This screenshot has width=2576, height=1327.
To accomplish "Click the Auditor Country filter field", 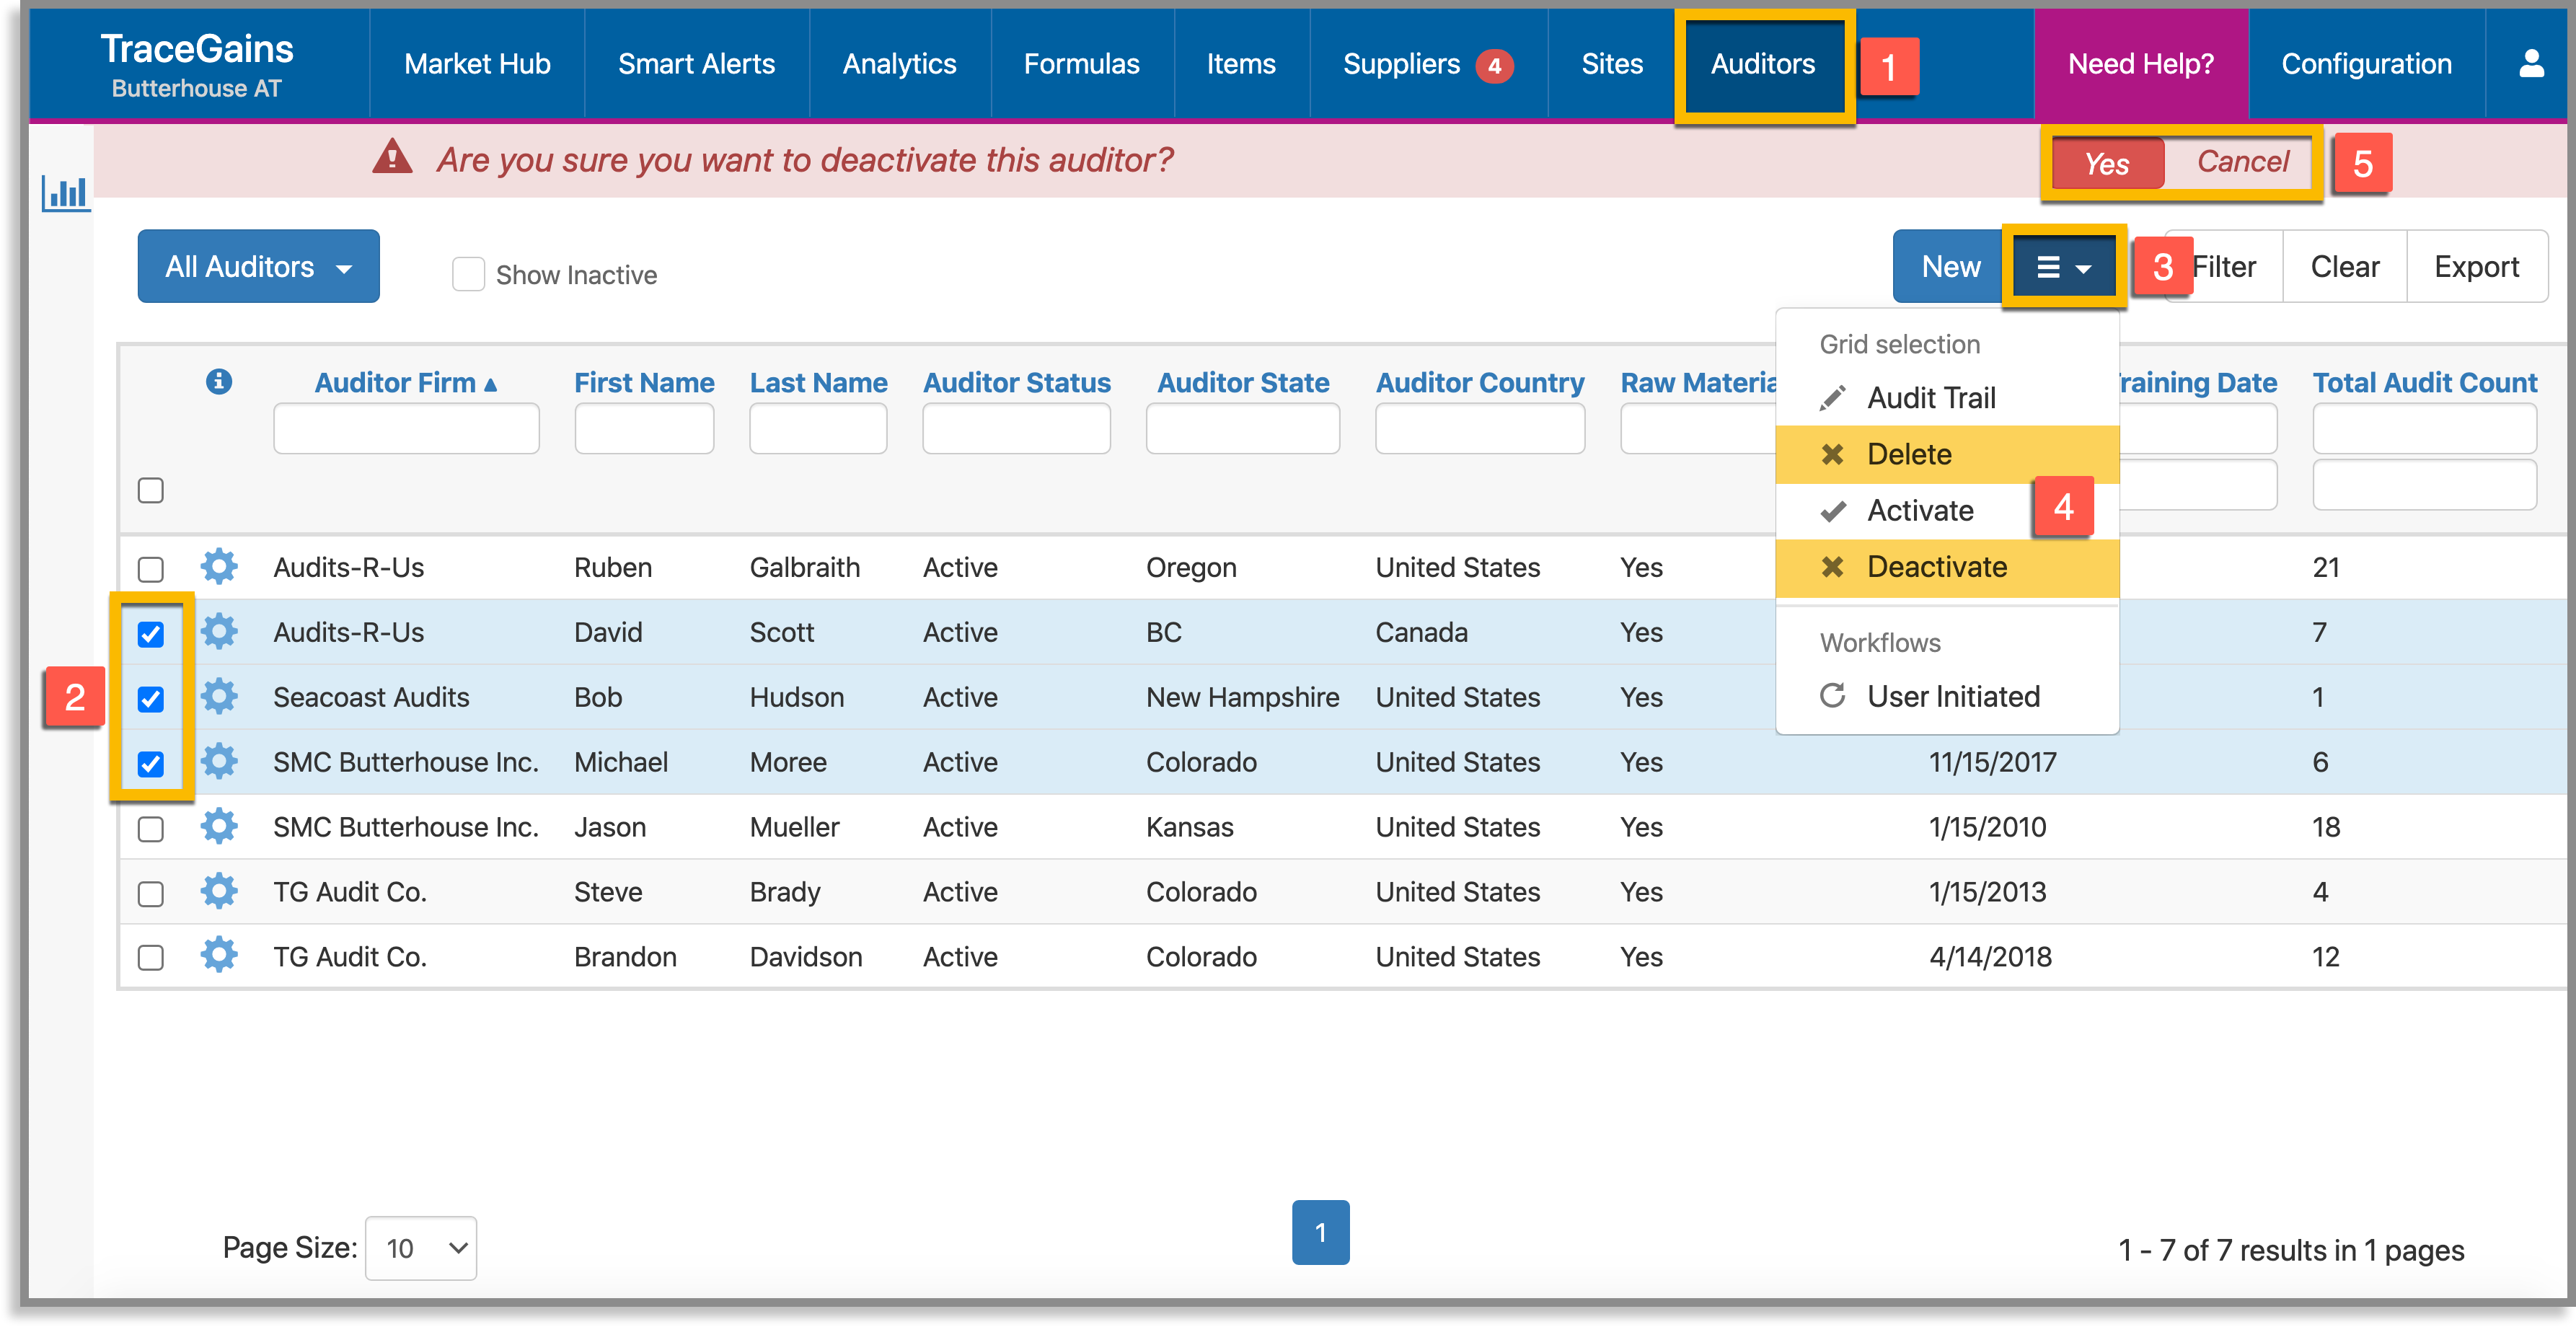I will pyautogui.click(x=1479, y=428).
